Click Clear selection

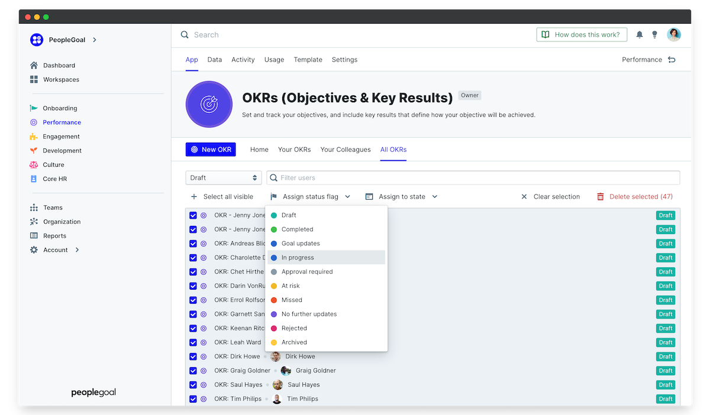(550, 197)
